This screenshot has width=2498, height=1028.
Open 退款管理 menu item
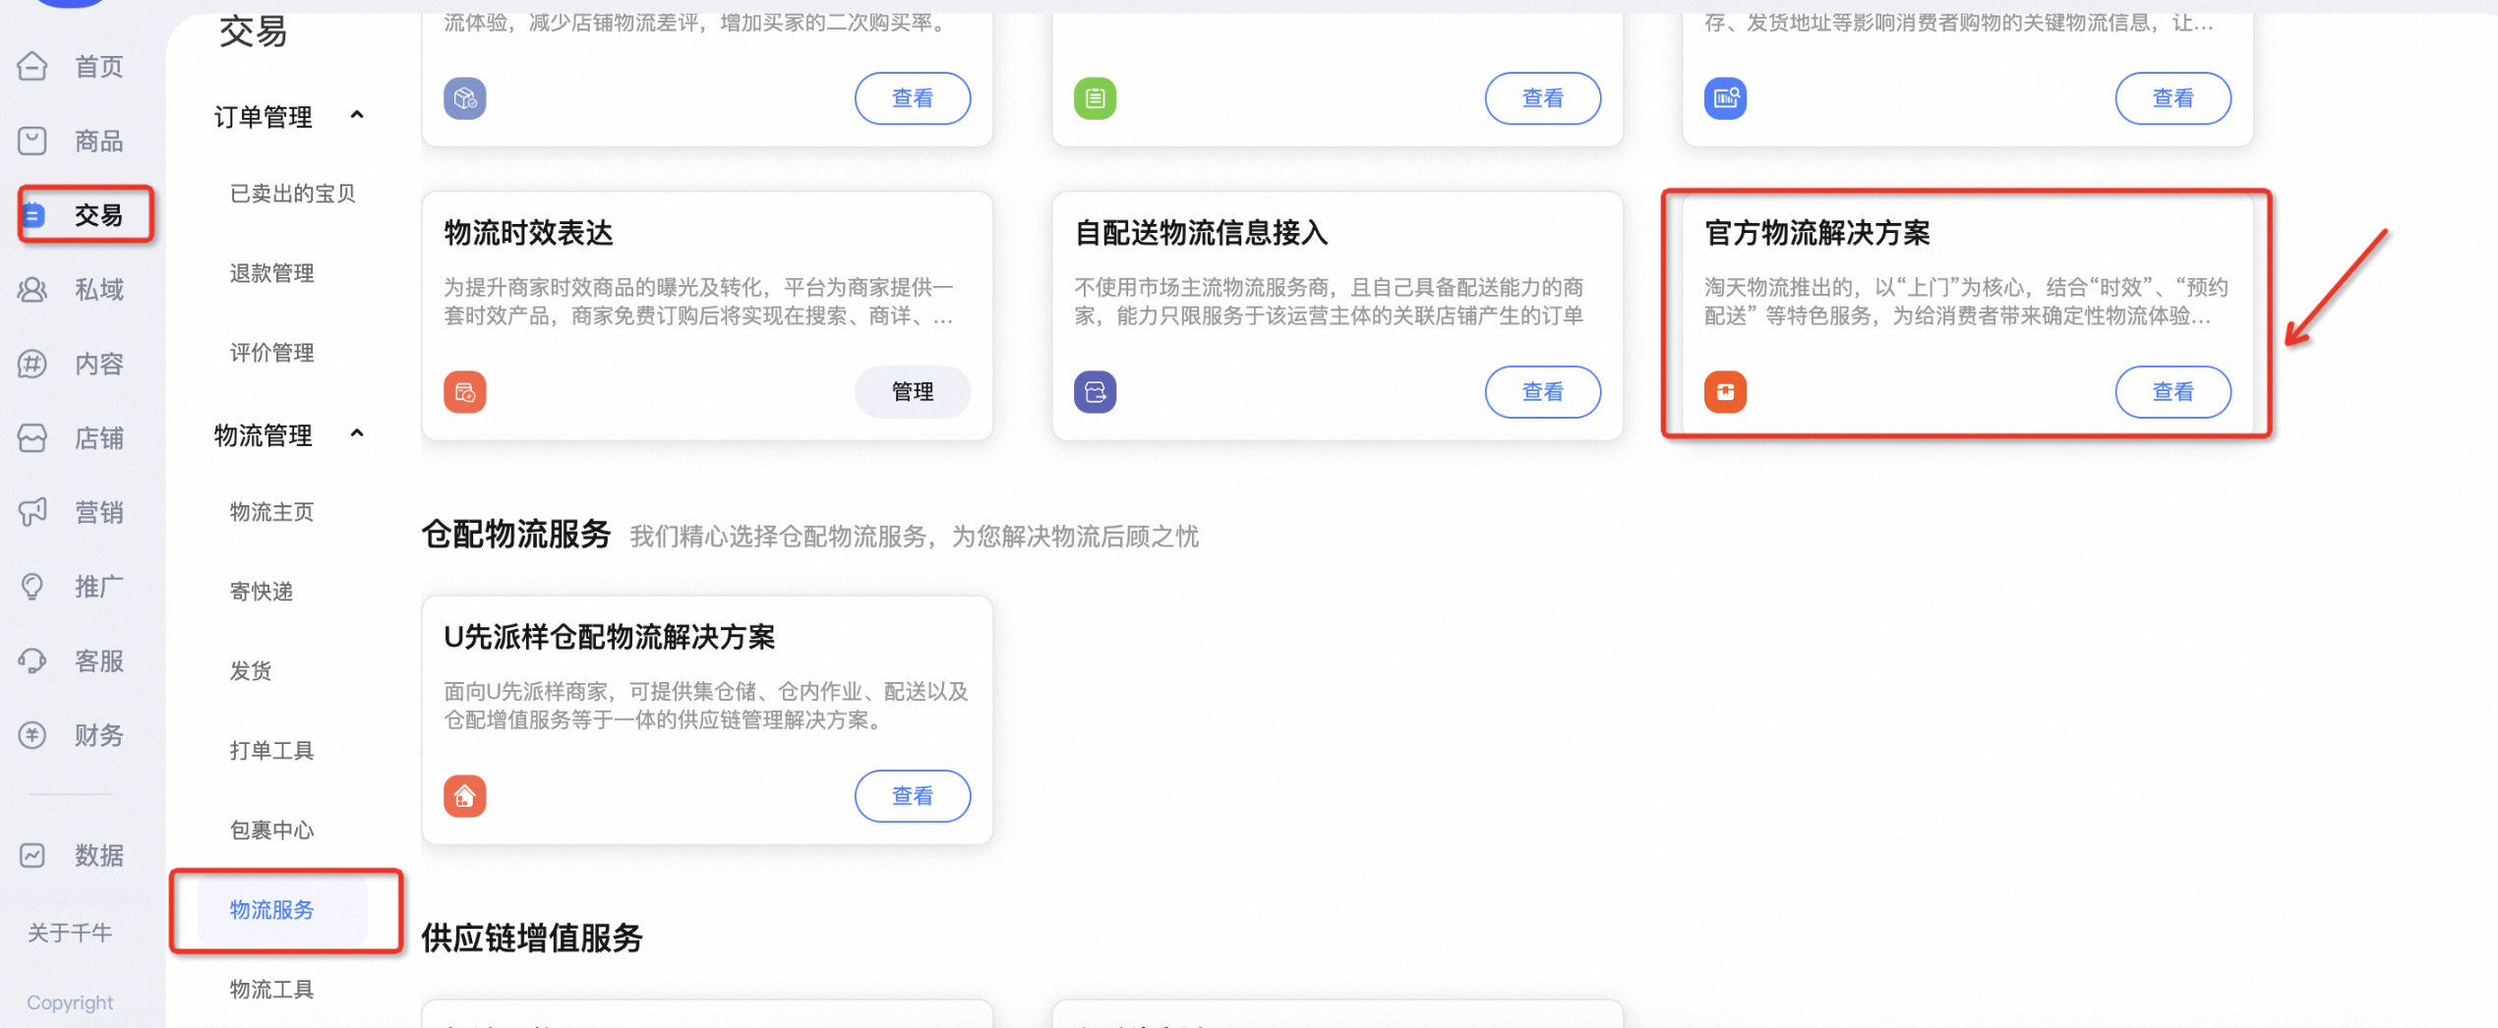pos(271,273)
